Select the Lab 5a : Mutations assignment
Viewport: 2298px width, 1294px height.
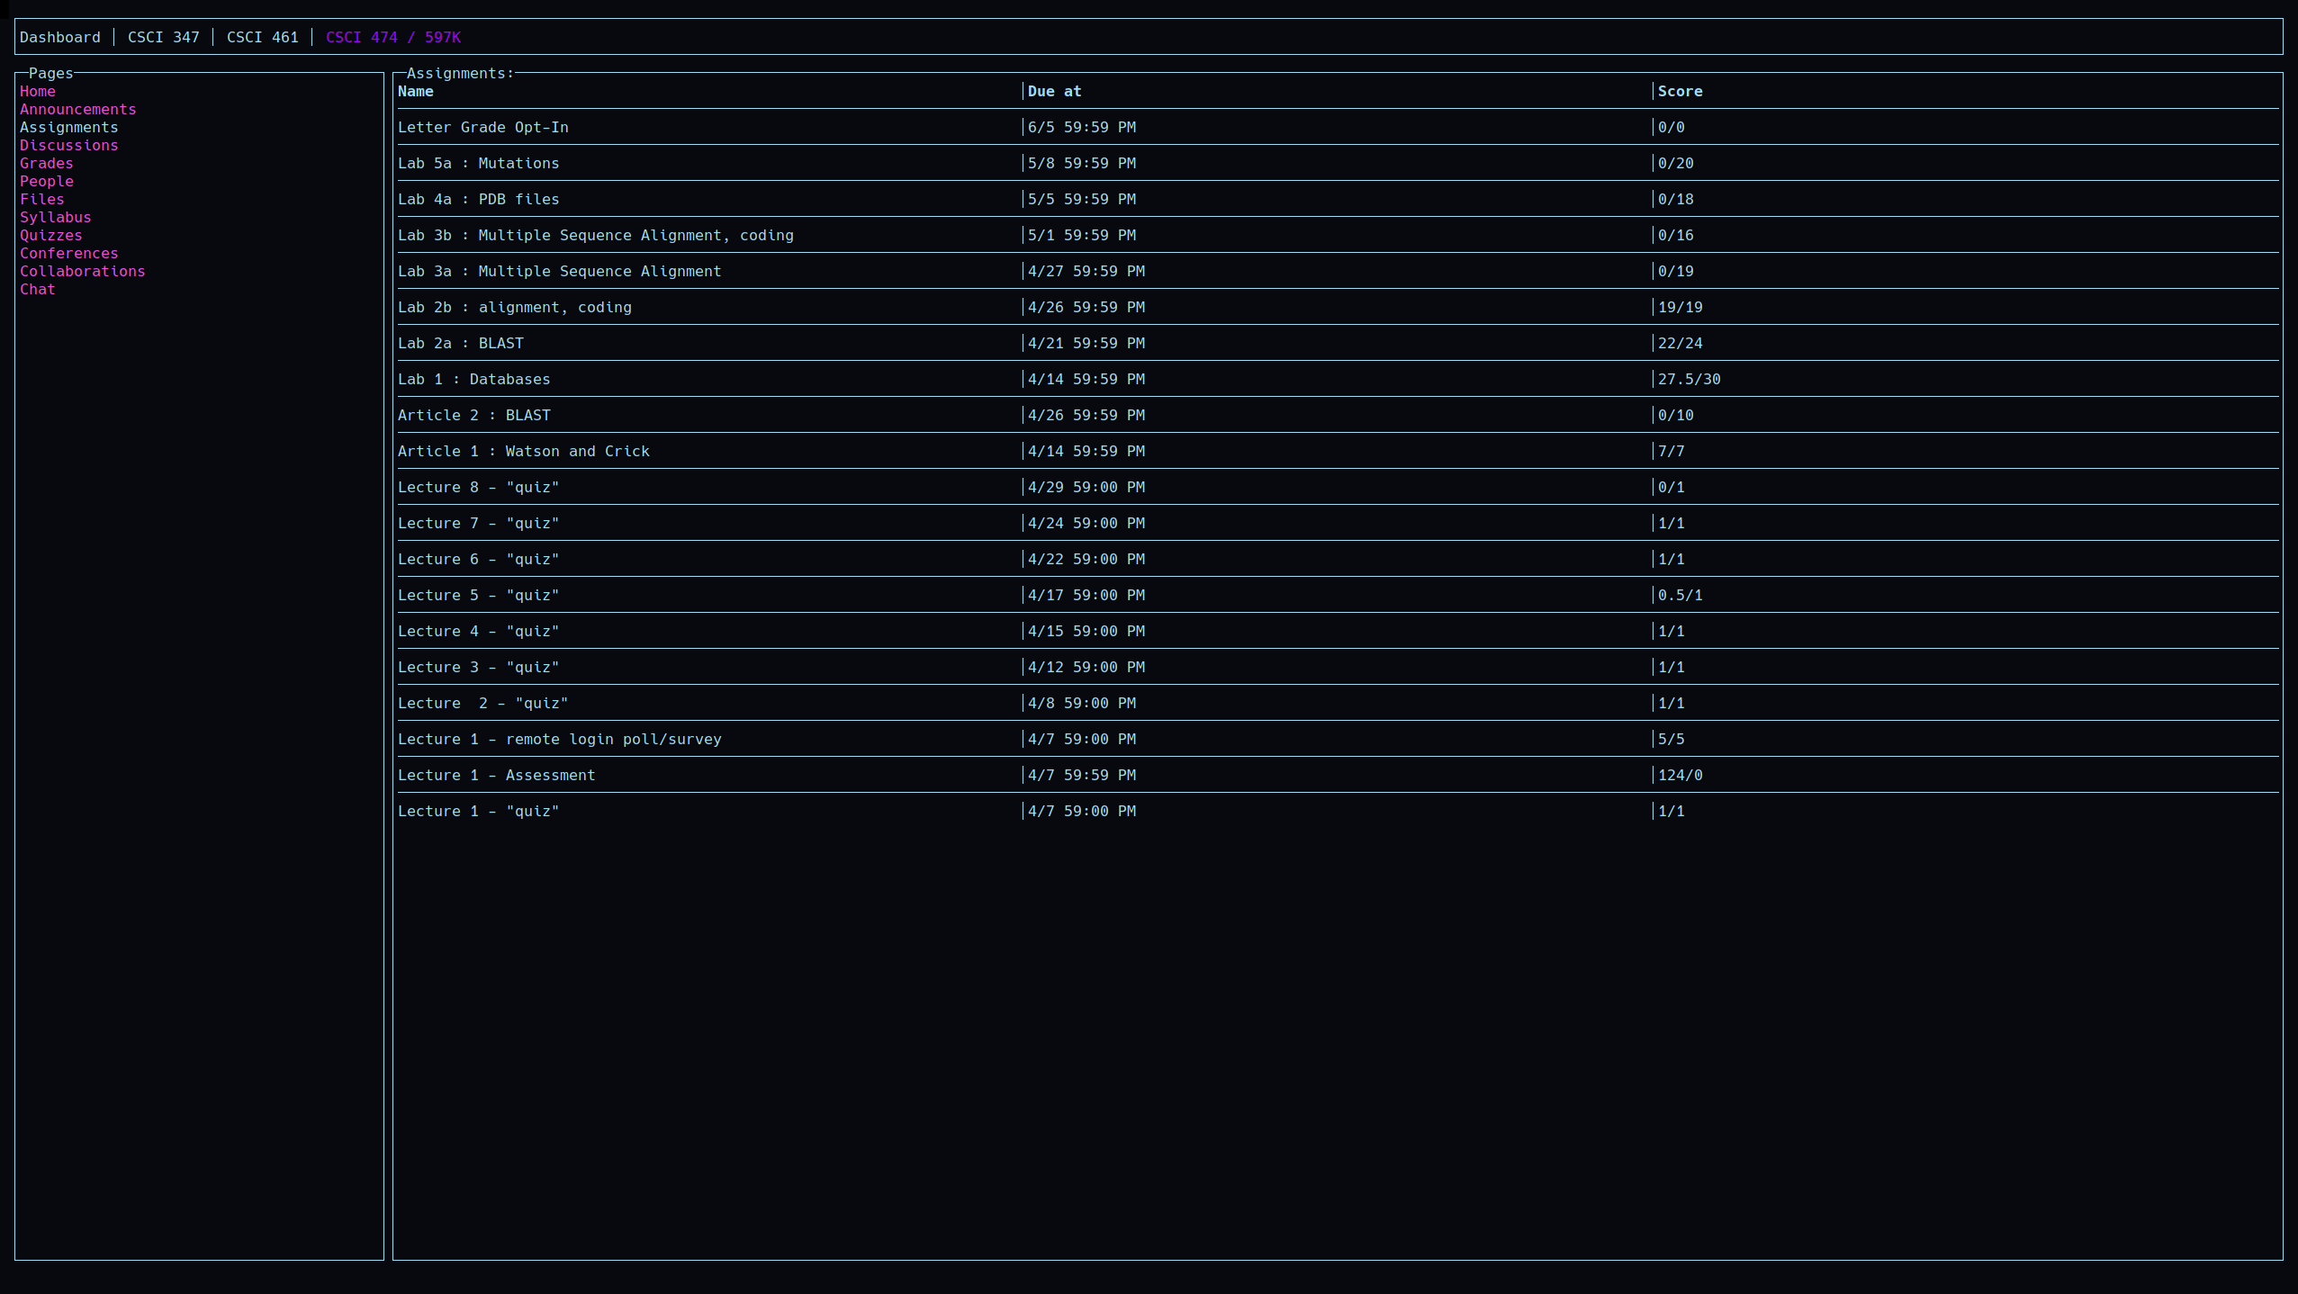(478, 163)
